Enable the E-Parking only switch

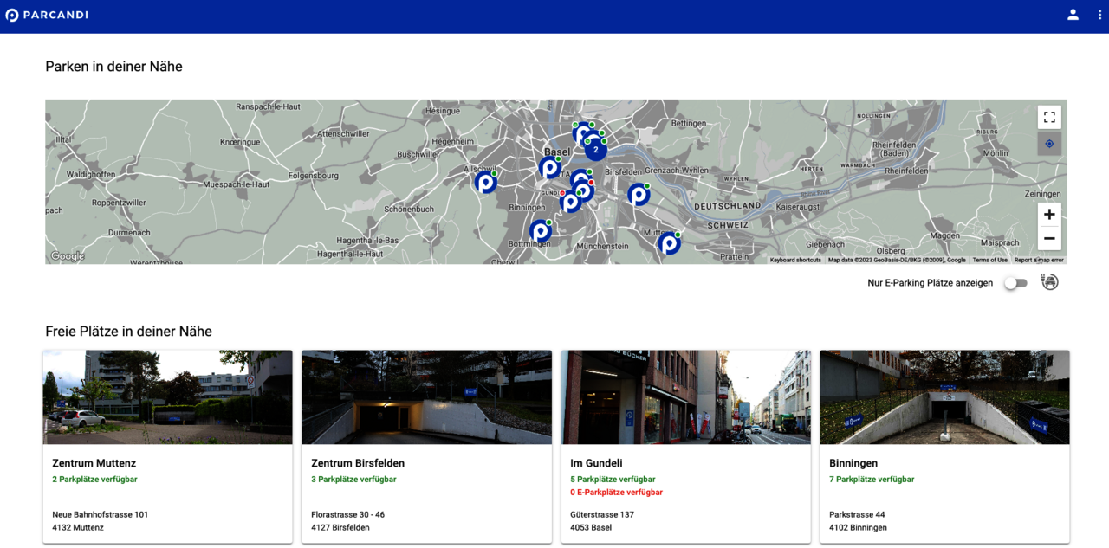pos(1015,283)
